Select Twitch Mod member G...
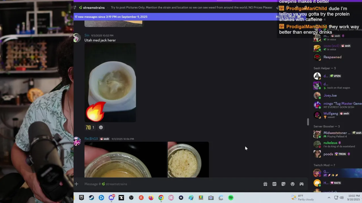The image size is (362, 203). pyautogui.click(x=337, y=173)
